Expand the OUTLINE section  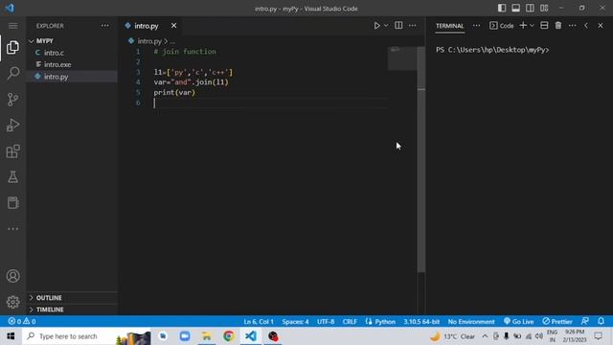tap(72, 298)
